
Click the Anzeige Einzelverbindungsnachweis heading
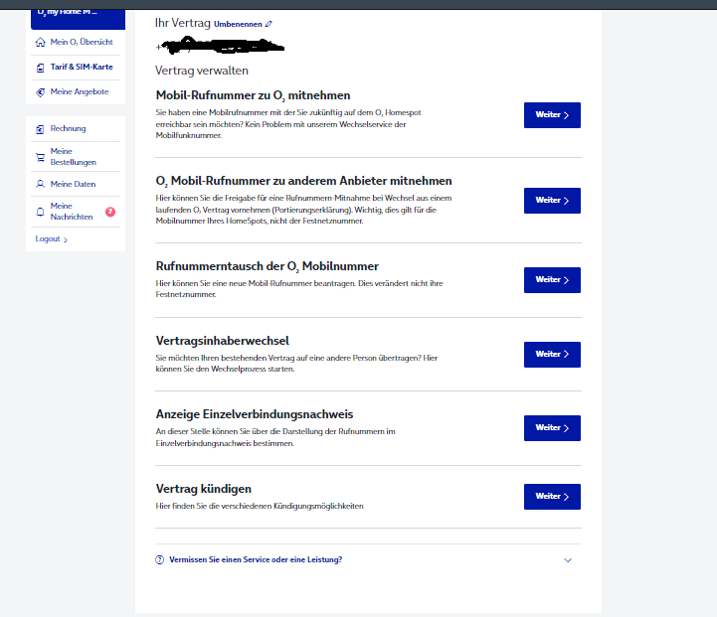click(255, 414)
